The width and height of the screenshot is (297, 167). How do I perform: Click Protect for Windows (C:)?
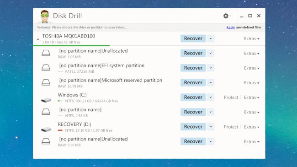click(x=231, y=97)
